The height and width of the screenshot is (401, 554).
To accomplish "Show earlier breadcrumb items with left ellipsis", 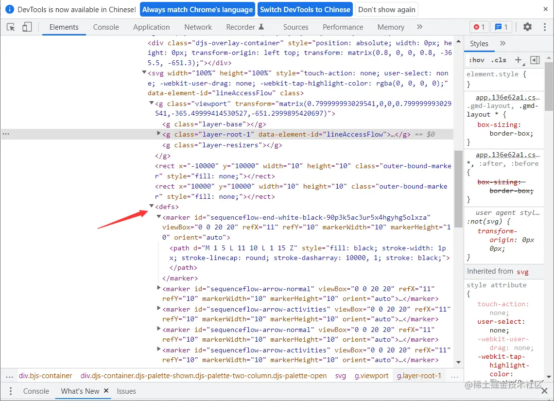I will point(10,376).
